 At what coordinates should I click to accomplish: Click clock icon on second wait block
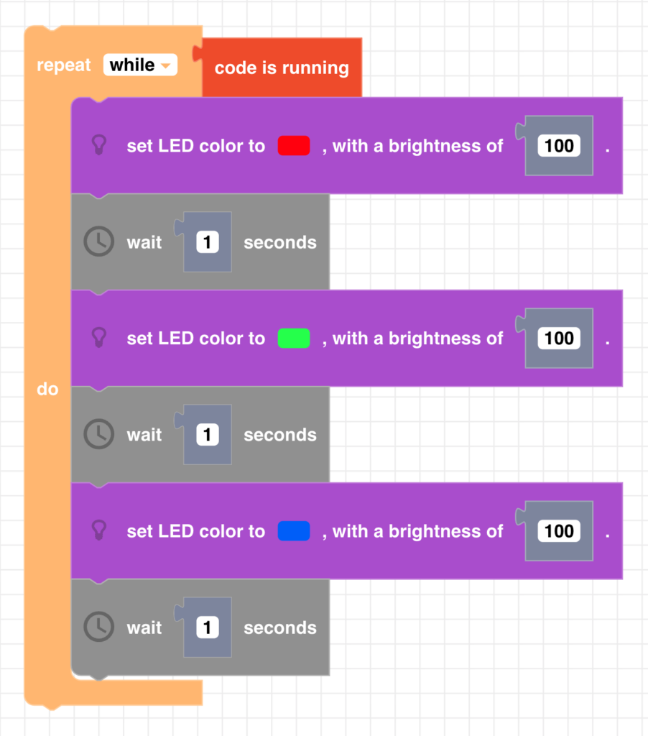pyautogui.click(x=98, y=435)
